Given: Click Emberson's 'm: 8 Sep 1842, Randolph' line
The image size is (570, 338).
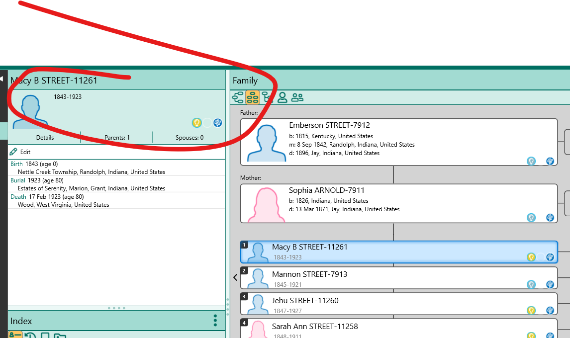Looking at the screenshot, I should pyautogui.click(x=352, y=145).
